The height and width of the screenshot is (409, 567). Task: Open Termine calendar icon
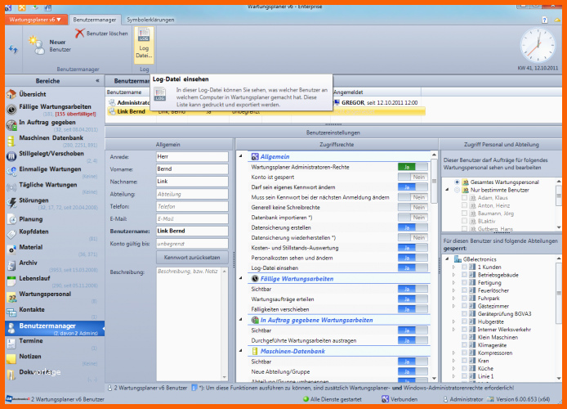[11, 343]
